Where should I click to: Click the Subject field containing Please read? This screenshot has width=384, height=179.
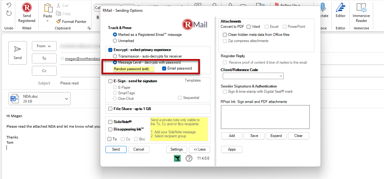click(x=70, y=83)
